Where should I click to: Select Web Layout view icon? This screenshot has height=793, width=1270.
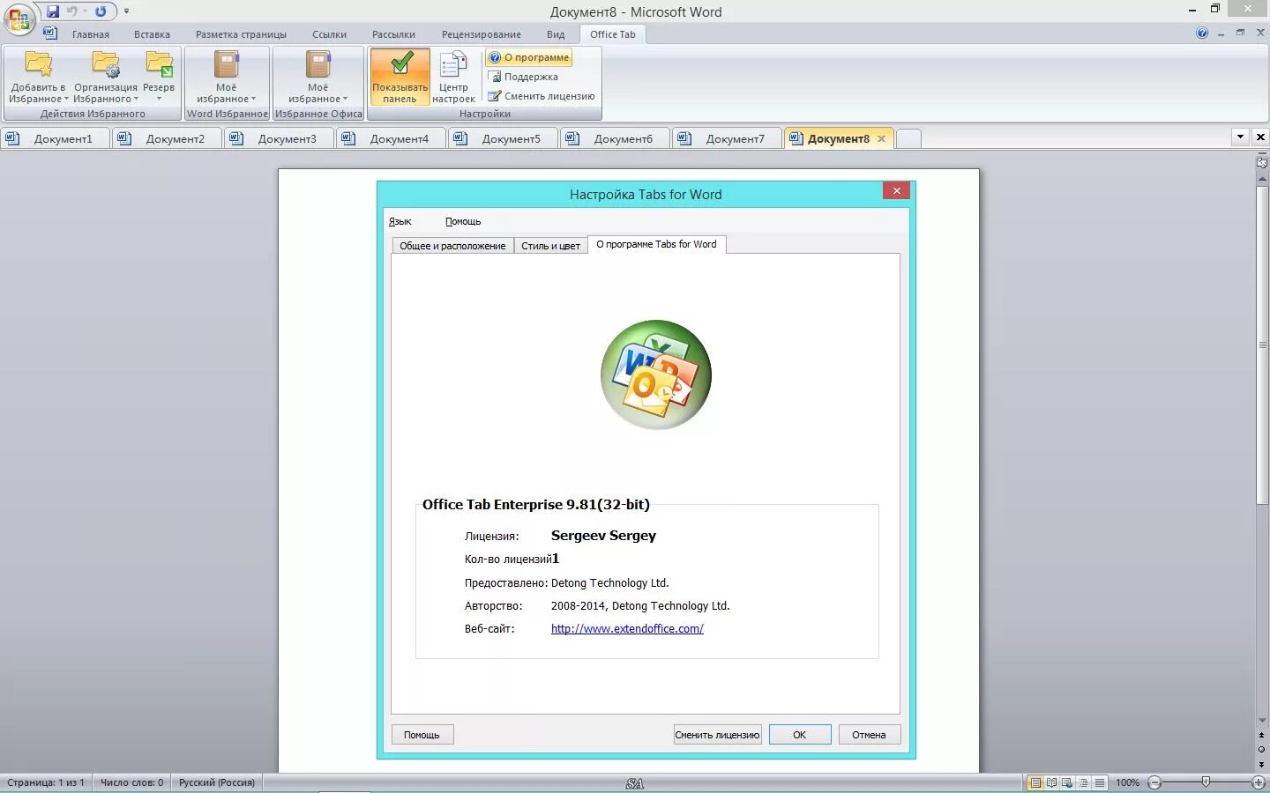click(x=1067, y=782)
